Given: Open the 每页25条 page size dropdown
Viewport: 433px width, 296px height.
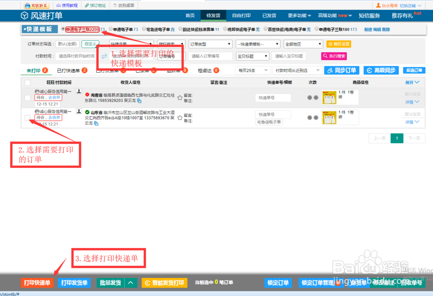Looking at the screenshot, I should coord(252,70).
